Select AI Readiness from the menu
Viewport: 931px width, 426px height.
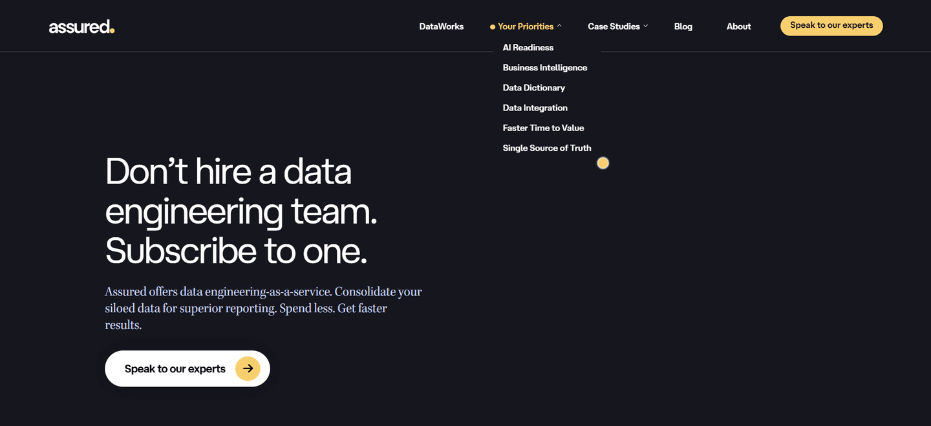tap(528, 47)
